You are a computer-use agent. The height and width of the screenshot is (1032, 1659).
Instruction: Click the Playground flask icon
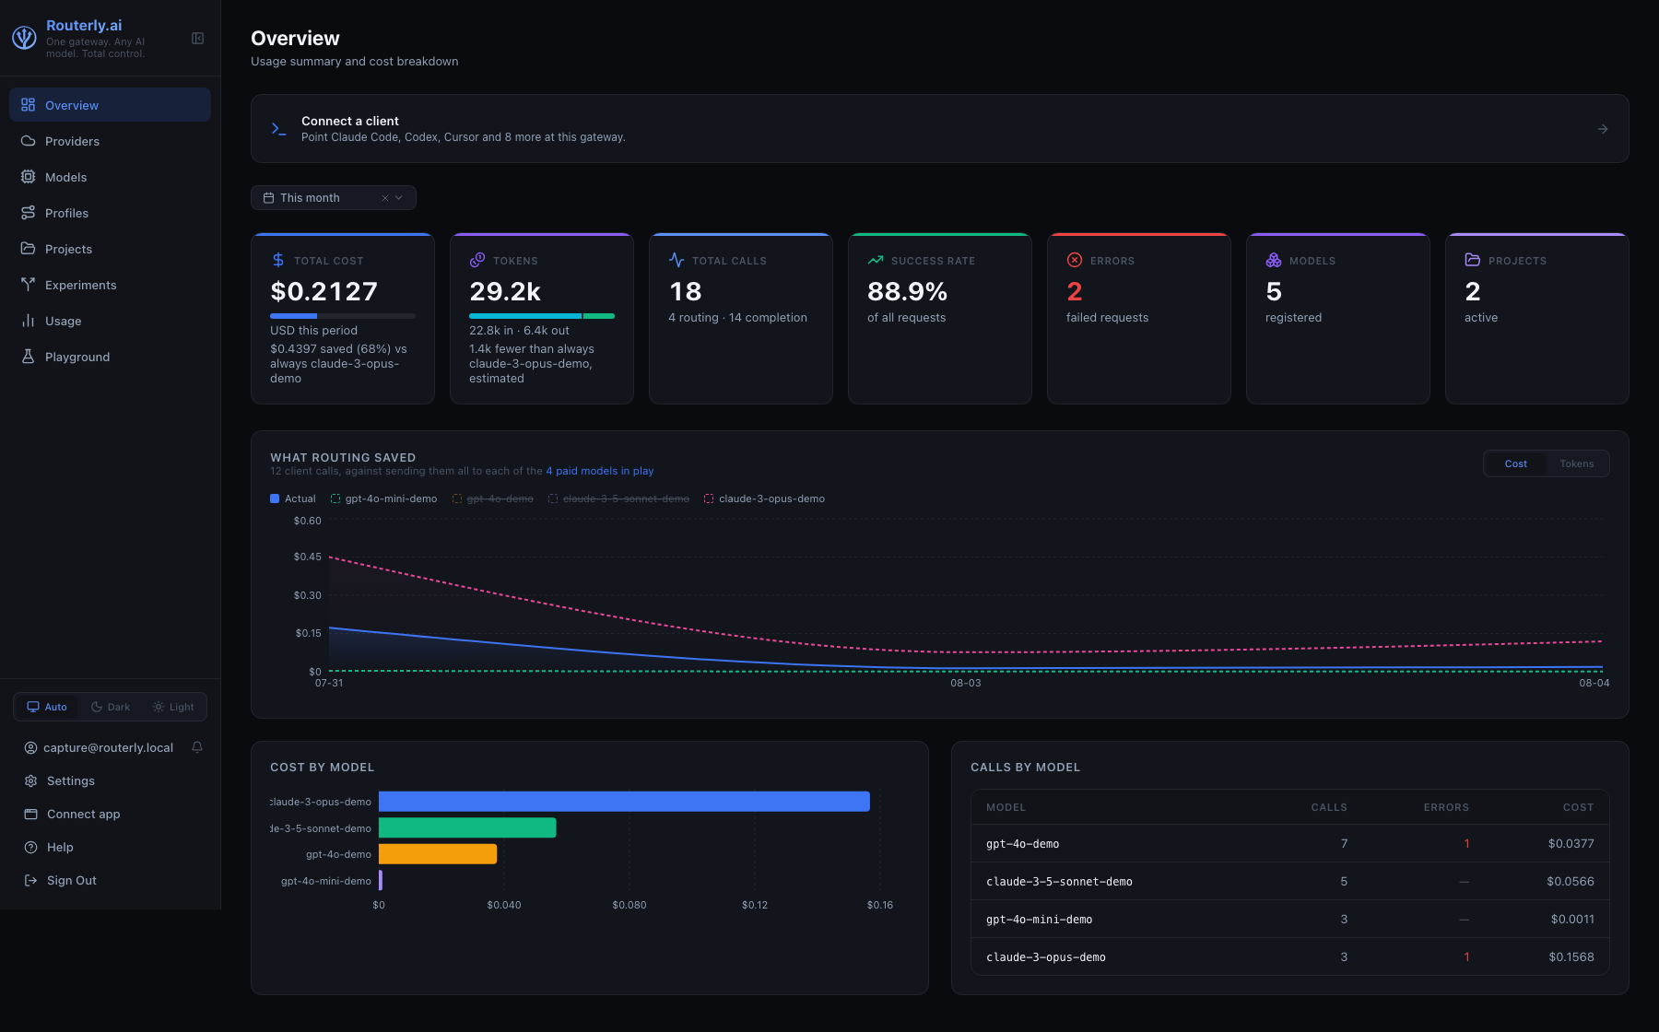[29, 357]
